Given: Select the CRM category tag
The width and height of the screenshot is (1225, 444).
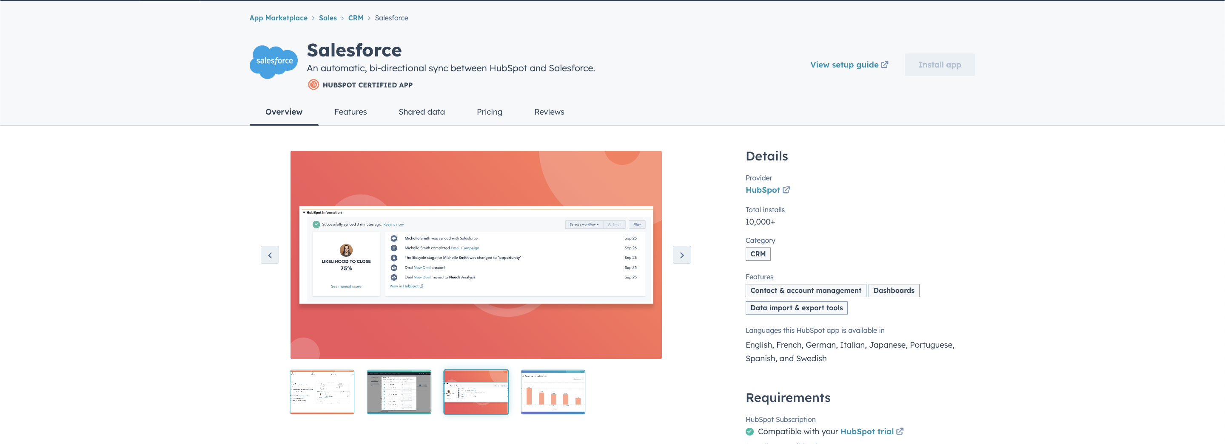Looking at the screenshot, I should (758, 254).
